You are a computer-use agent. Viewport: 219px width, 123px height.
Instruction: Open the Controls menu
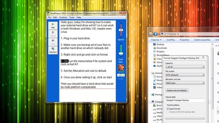click(x=63, y=17)
